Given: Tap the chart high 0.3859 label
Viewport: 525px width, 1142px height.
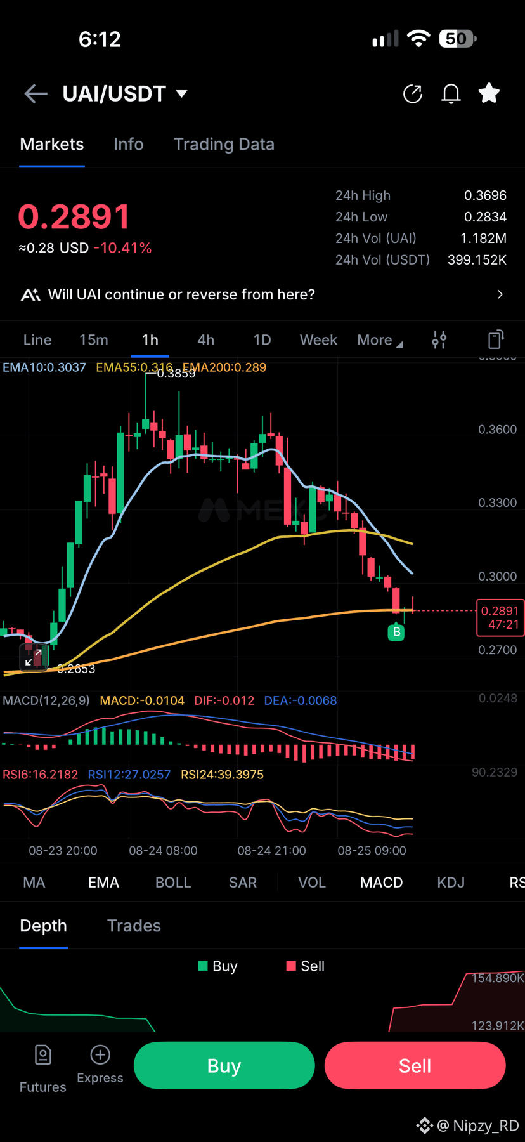Looking at the screenshot, I should [176, 374].
